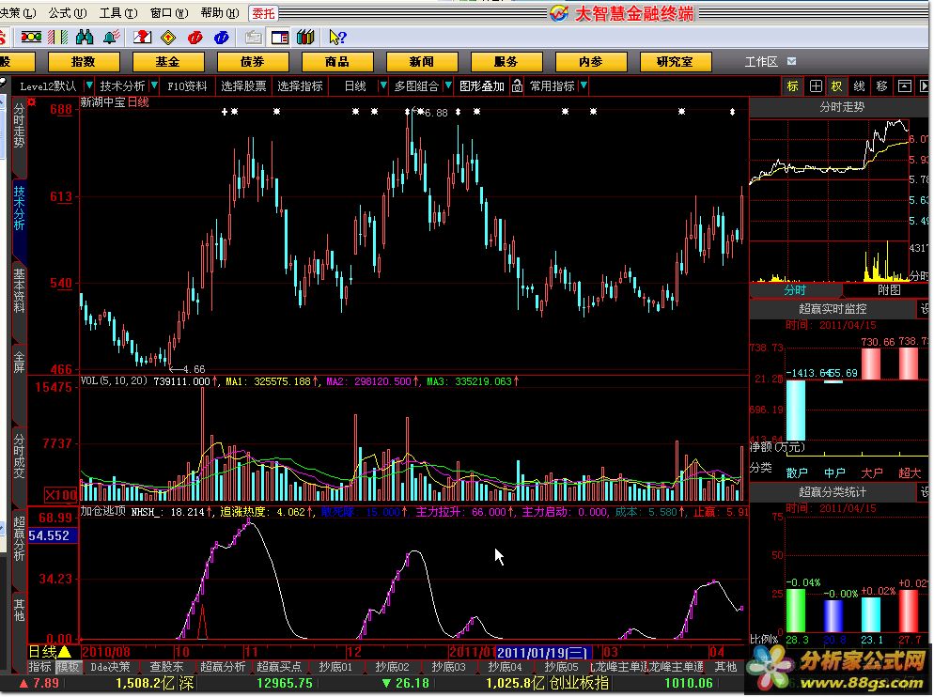Switch to the 查股东 bottom tab
The height and width of the screenshot is (697, 934).
point(166,667)
